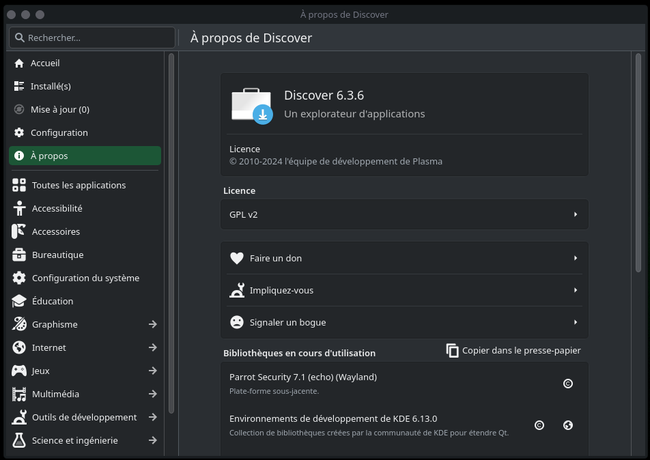The height and width of the screenshot is (460, 650).
Task: Click the copyright icon for Parrot Security
Action: point(567,384)
